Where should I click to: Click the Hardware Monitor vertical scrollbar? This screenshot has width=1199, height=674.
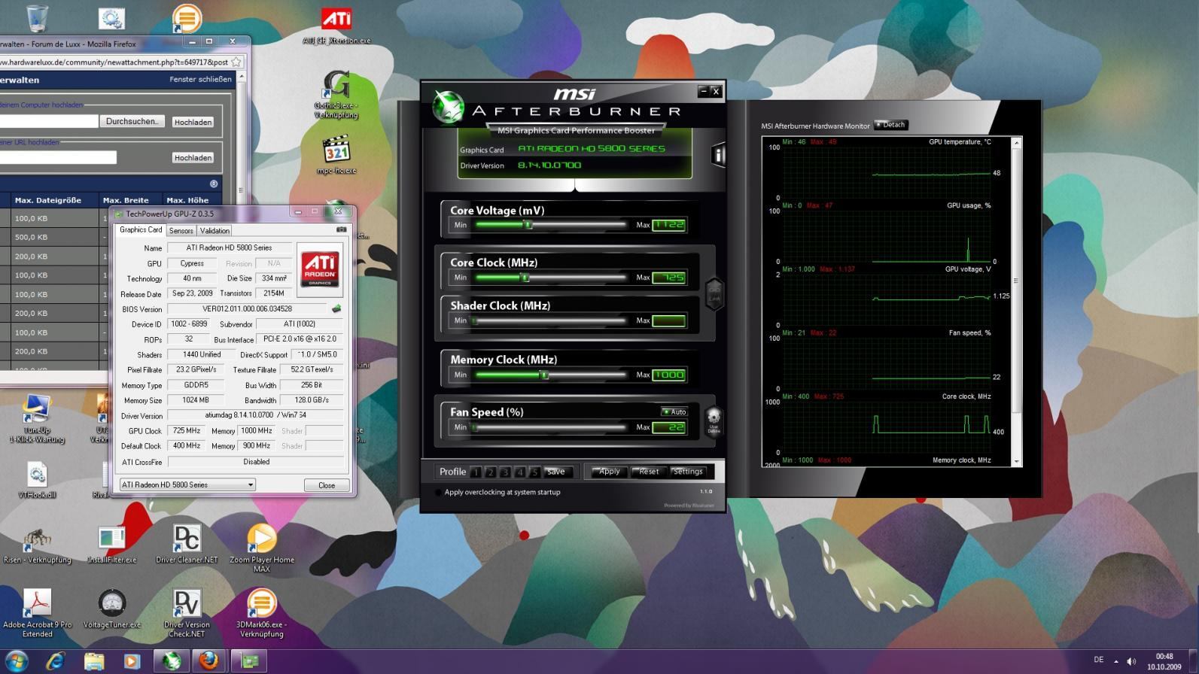point(1017,301)
